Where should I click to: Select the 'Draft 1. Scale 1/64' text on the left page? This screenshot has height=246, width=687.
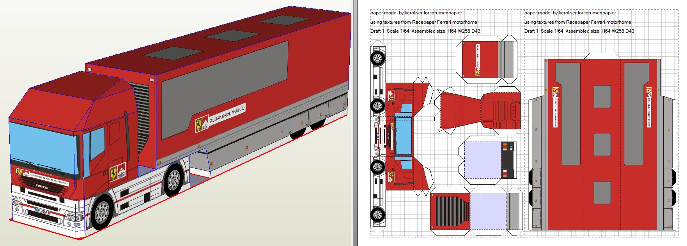(425, 31)
